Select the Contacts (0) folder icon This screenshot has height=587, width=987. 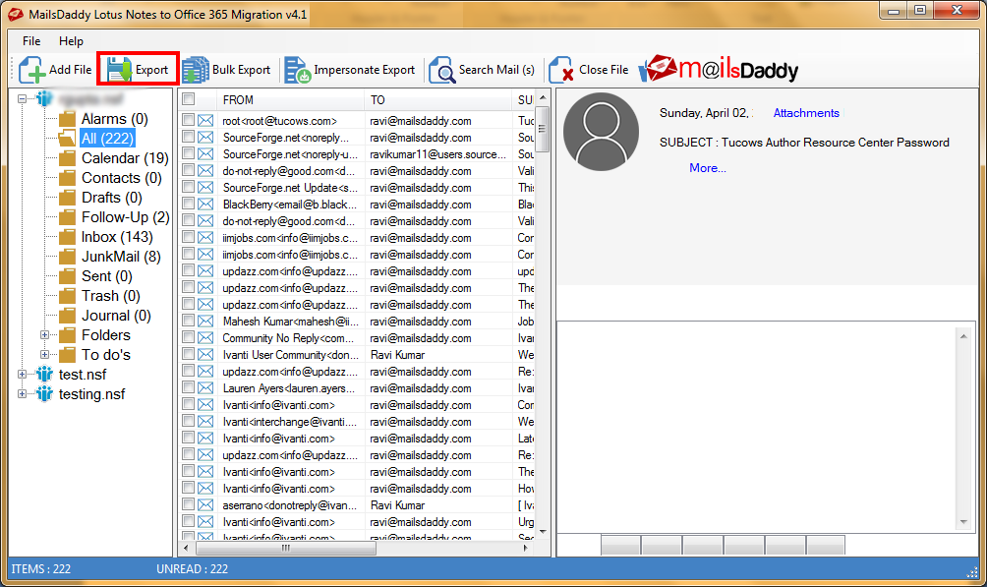pos(67,178)
